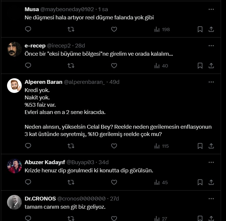The width and height of the screenshot is (226, 221).
Task: Reply to Musa's tweet
Action: pyautogui.click(x=28, y=29)
